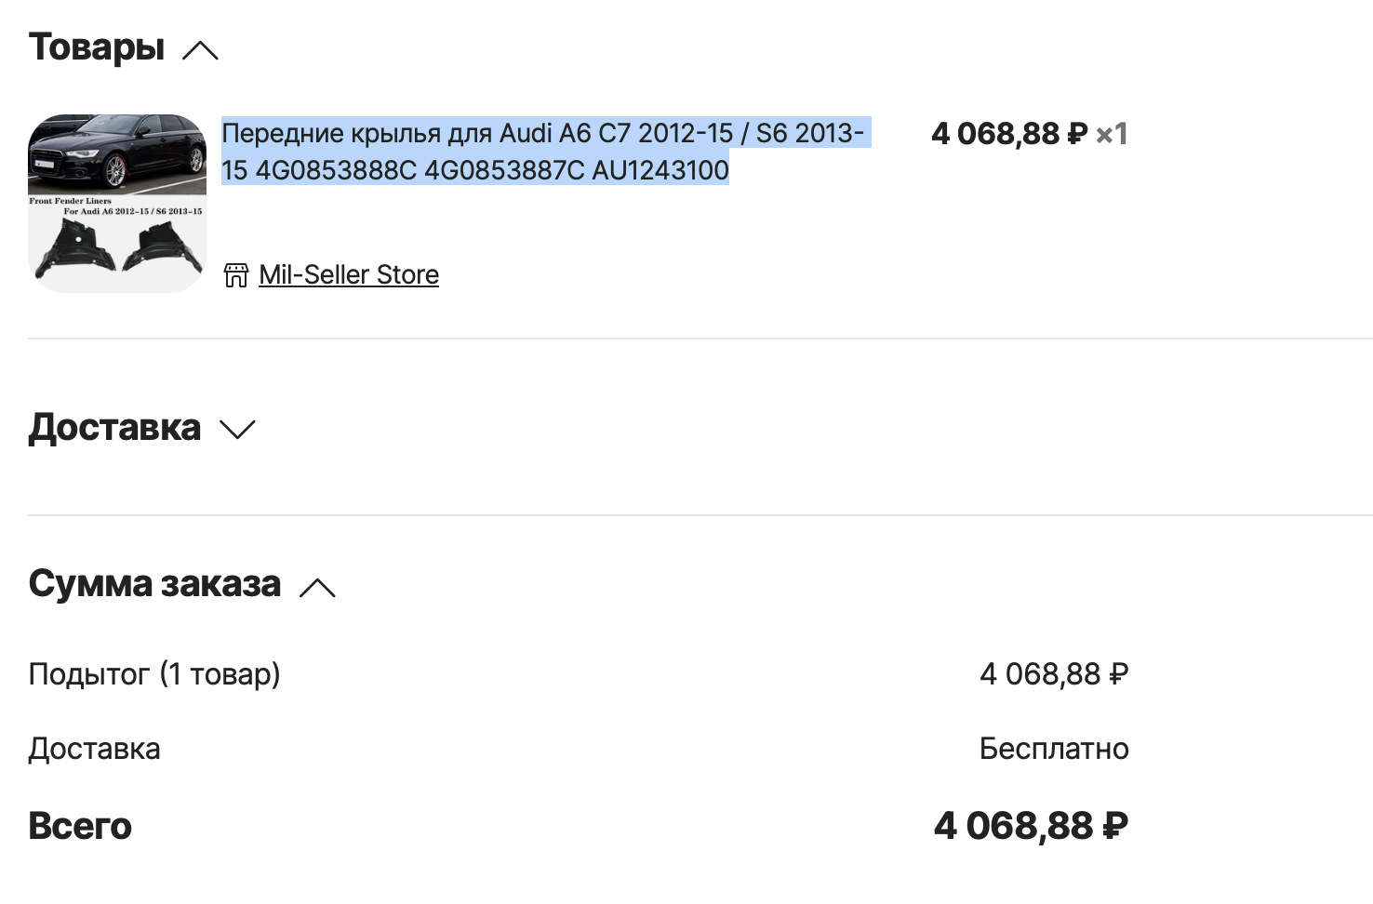
Task: Click the part number text 4G0853888C
Action: pos(336,171)
